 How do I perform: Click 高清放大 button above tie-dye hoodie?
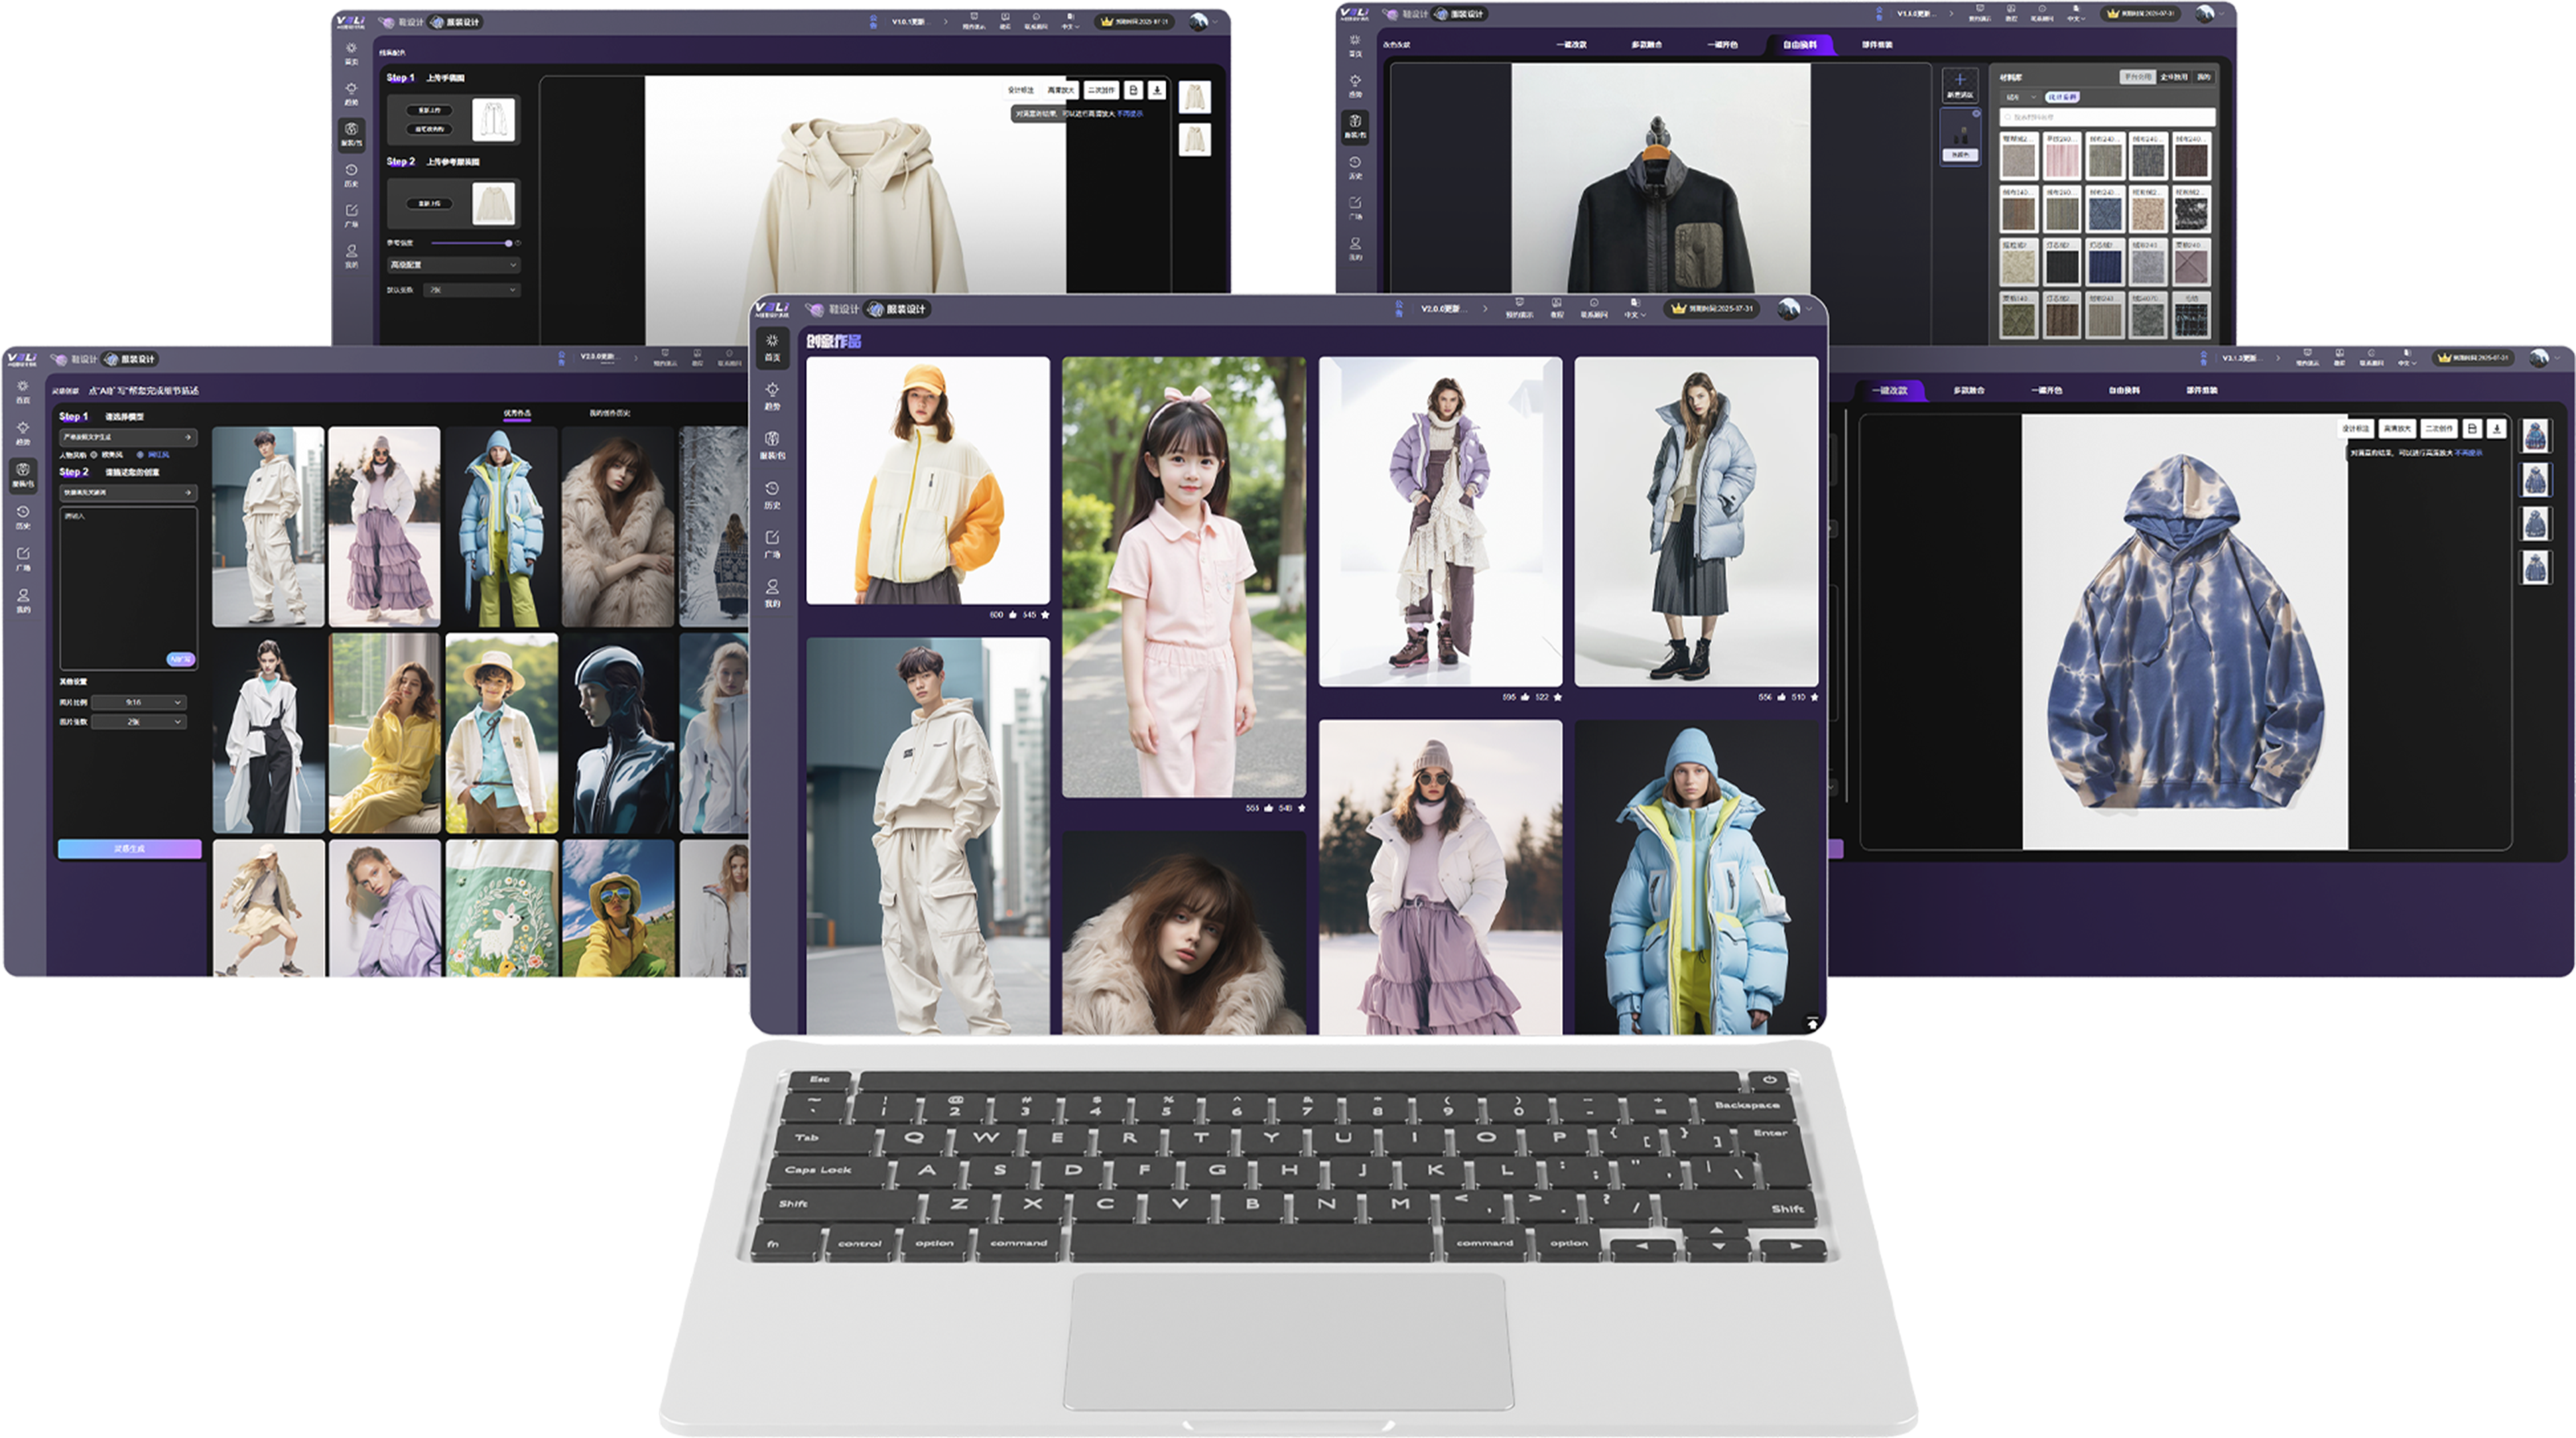2396,428
